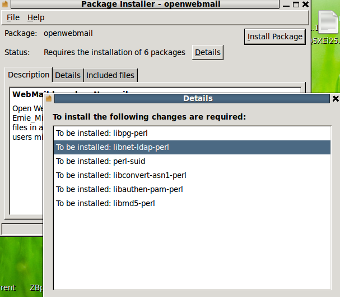This screenshot has width=340, height=297.
Task: Open the File menu
Action: click(13, 17)
